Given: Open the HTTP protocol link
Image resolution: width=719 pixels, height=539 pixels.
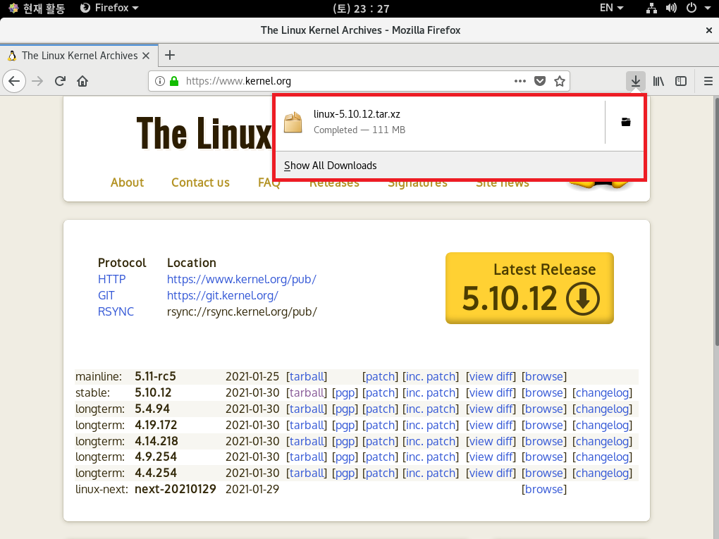Looking at the screenshot, I should click(111, 279).
